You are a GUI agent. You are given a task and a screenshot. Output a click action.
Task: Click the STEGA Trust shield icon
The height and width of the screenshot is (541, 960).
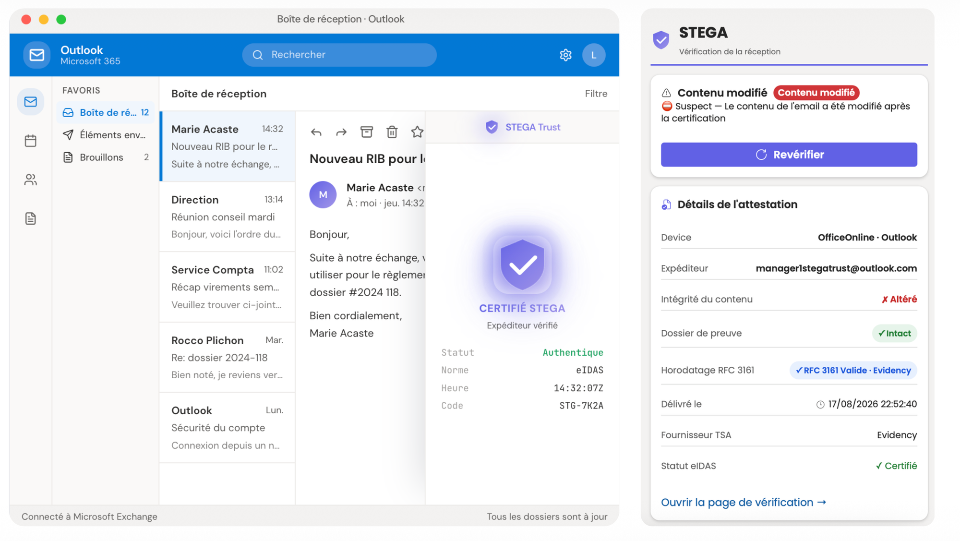click(492, 127)
